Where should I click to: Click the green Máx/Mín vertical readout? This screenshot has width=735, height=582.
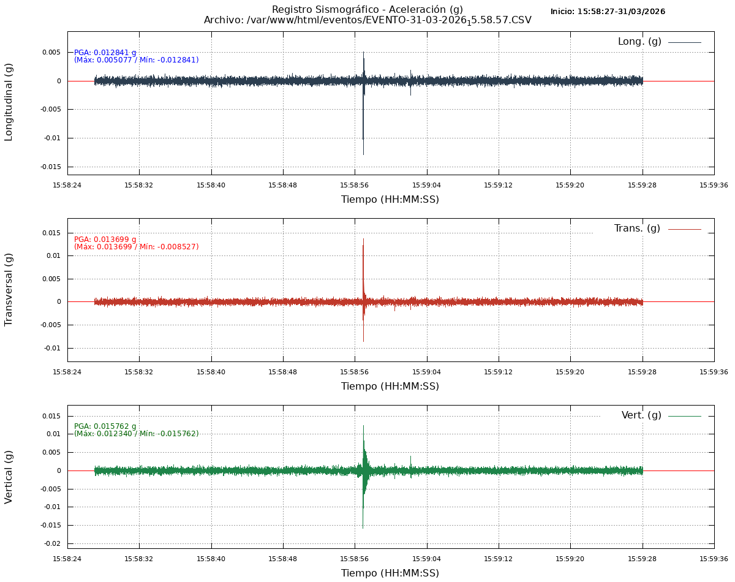136,434
